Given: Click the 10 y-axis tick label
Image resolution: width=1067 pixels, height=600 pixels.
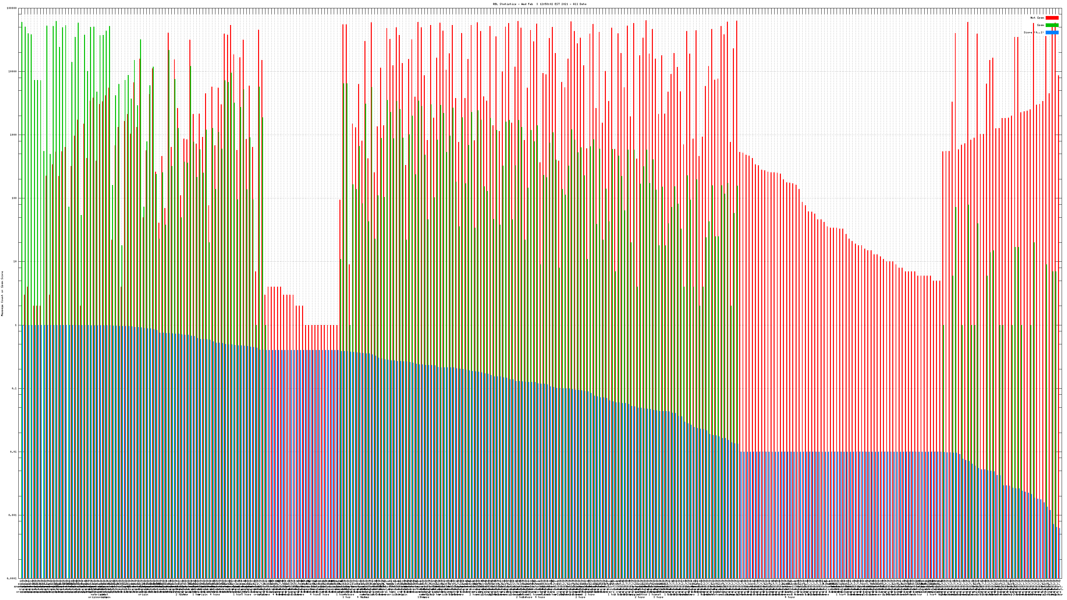Looking at the screenshot, I should [14, 262].
